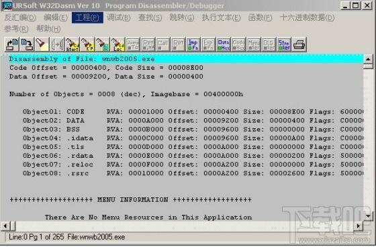376x247 pixels.
Task: Open the 编辑(E) menu
Action: 56,17
